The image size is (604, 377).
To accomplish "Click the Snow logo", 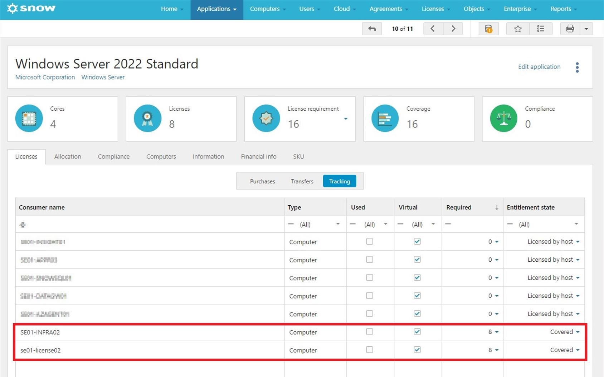I will pos(31,8).
